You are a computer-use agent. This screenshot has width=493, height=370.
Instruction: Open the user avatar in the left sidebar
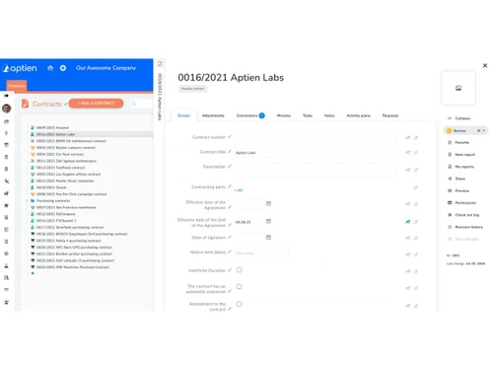coord(7,109)
